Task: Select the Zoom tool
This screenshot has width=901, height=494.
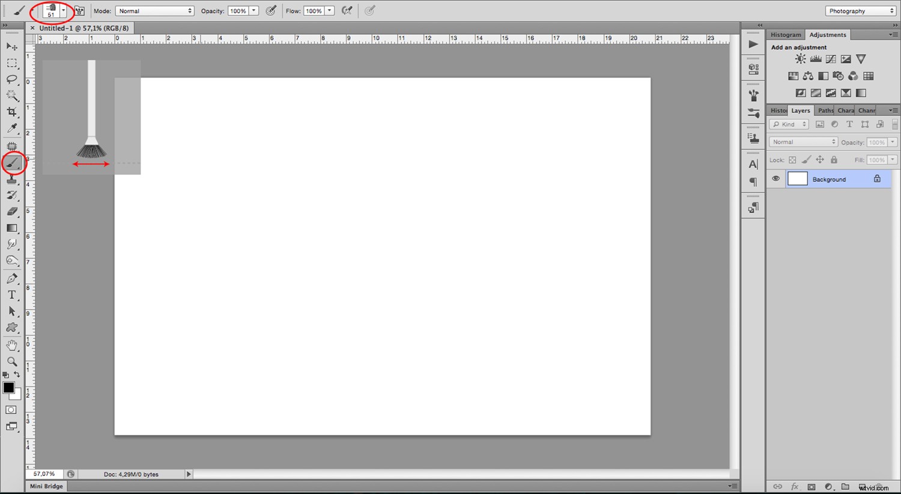Action: [x=12, y=361]
